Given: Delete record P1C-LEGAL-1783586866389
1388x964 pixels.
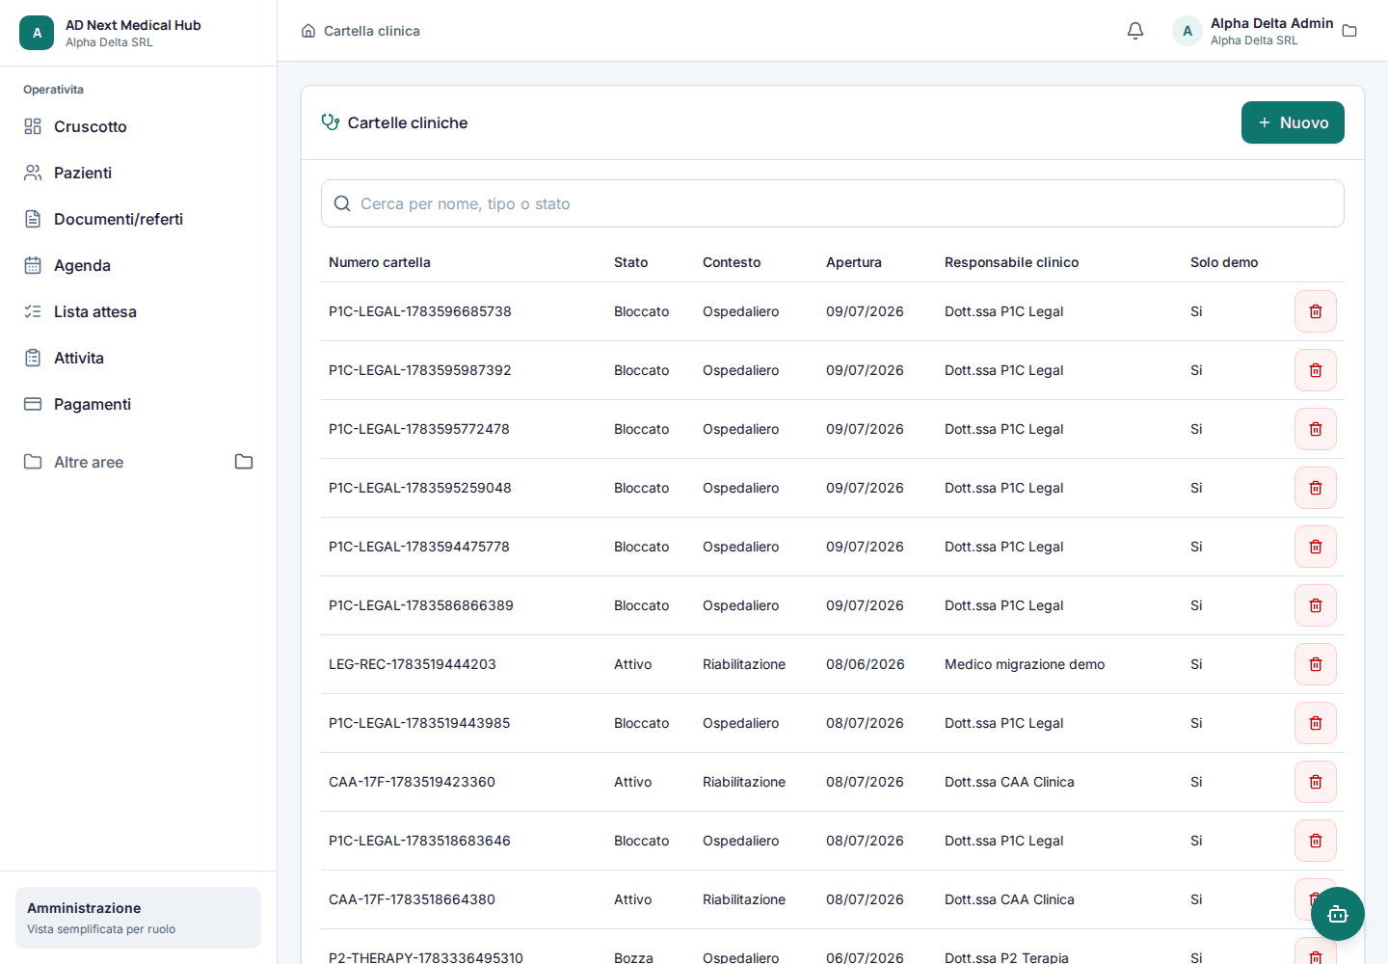Looking at the screenshot, I should coord(1316,605).
